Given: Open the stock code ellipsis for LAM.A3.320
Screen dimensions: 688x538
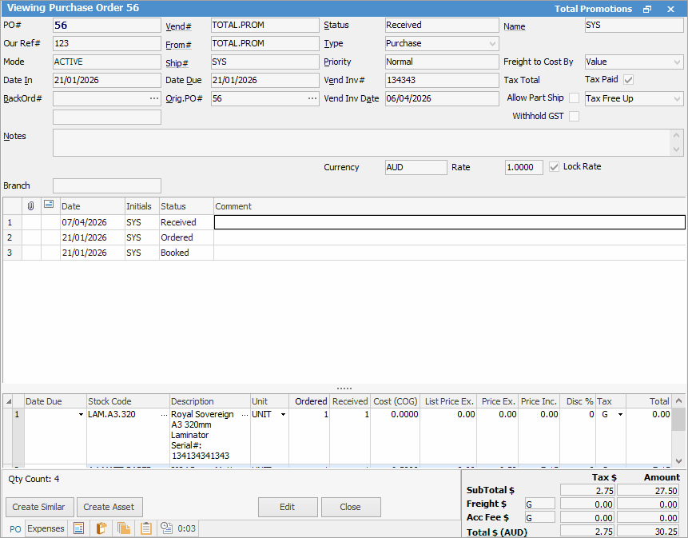Looking at the screenshot, I should click(x=164, y=415).
